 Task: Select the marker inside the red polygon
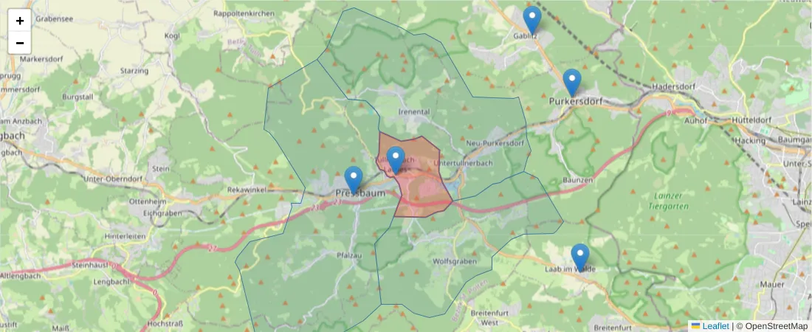click(x=396, y=159)
